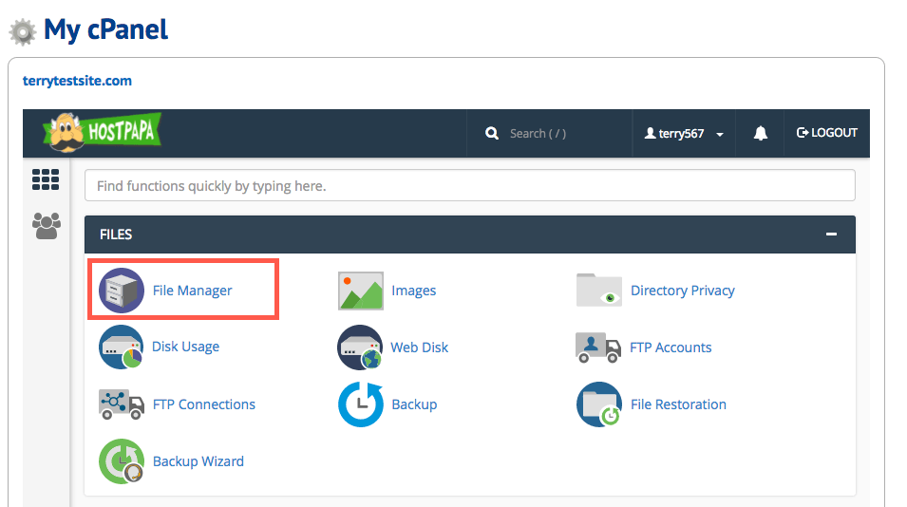This screenshot has height=507, width=907.
Task: Click the LOGOUT button
Action: tap(826, 133)
